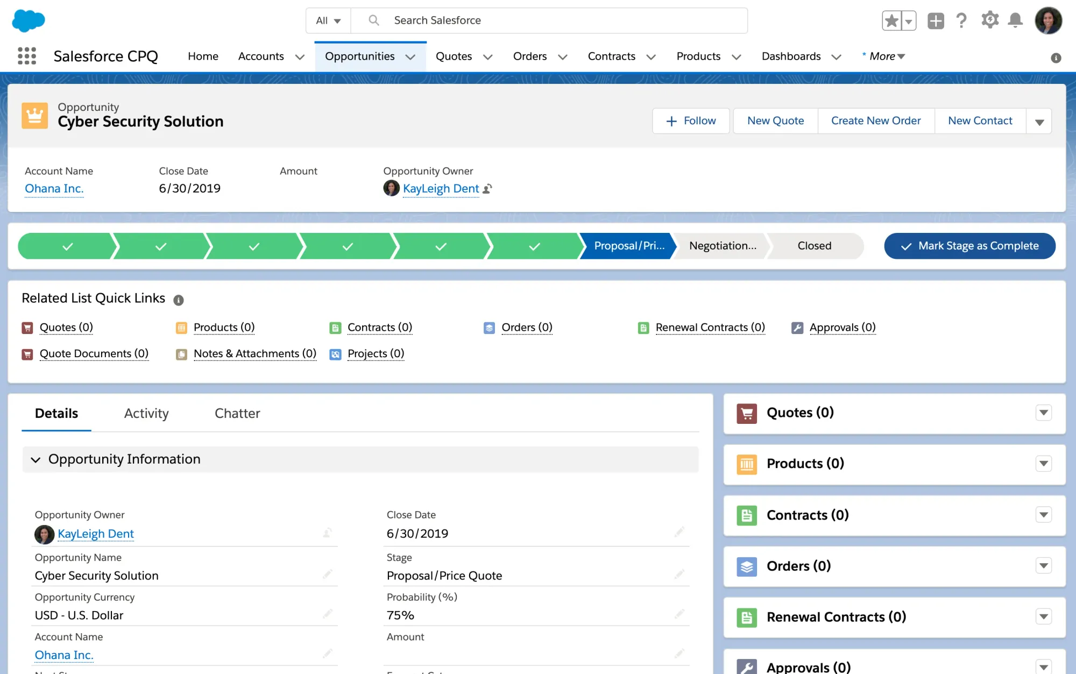Open the Dashboards menu item

pyautogui.click(x=791, y=56)
